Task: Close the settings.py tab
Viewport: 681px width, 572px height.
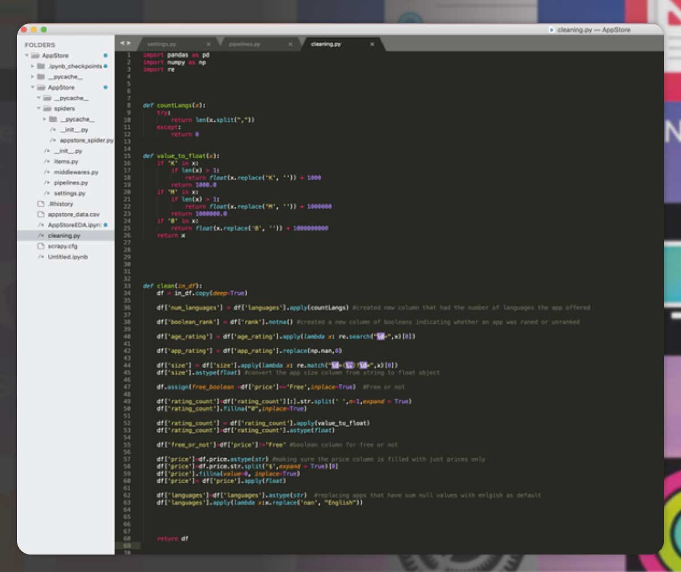Action: click(x=208, y=44)
